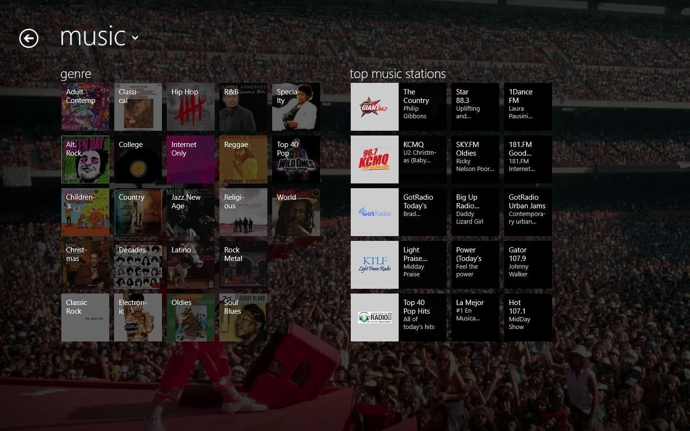
Task: Open the Soul Blues genre tile
Action: pos(243,318)
